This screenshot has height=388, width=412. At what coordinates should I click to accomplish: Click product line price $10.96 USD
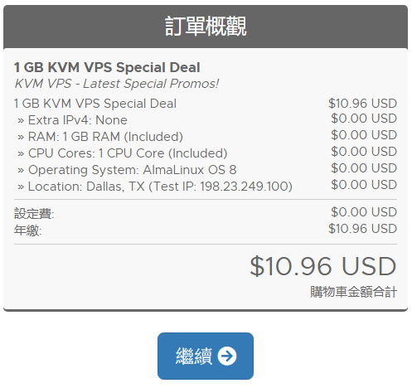point(362,104)
